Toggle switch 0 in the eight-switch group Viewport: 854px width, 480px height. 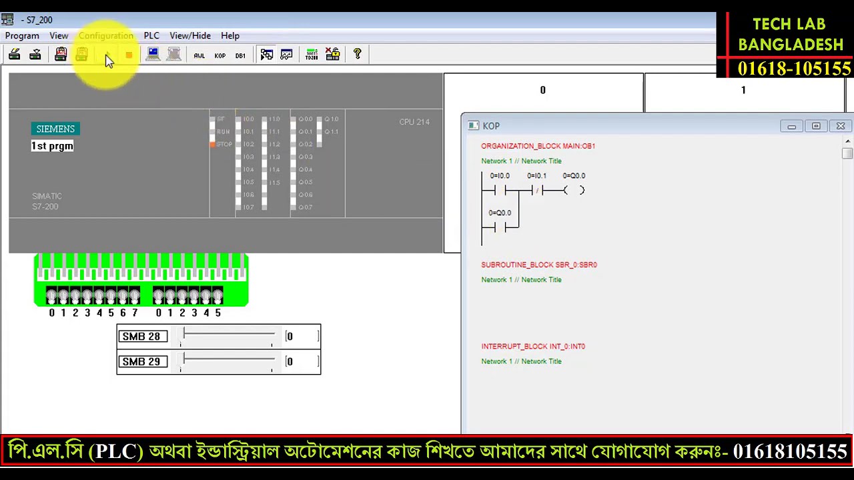[x=51, y=295]
